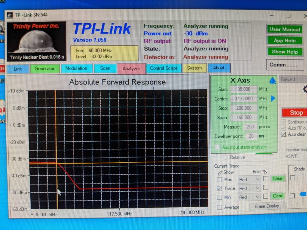307x230 pixels.
Task: Select the Relative radio button
Action: 225,158
